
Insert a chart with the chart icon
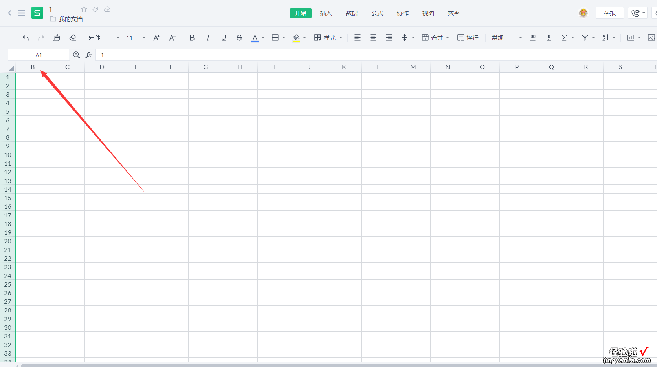pos(631,38)
